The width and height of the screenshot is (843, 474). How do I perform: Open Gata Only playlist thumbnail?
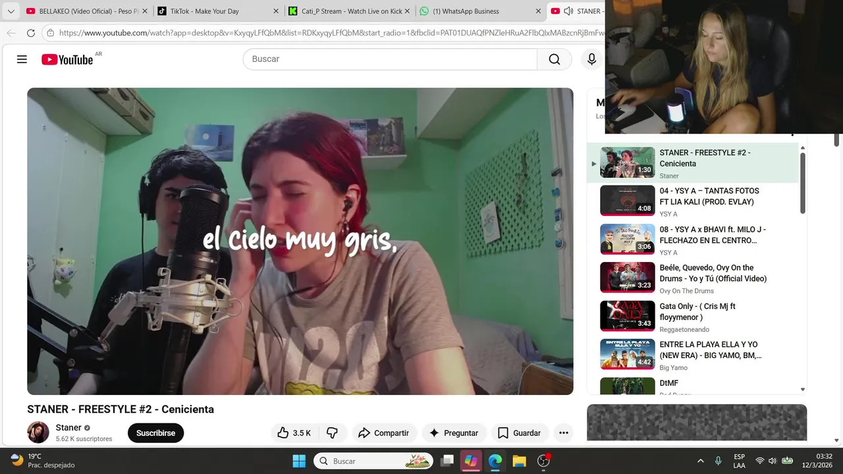[627, 316]
